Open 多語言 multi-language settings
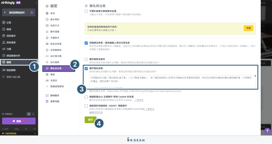The width and height of the screenshot is (272, 144). [x=51, y=80]
